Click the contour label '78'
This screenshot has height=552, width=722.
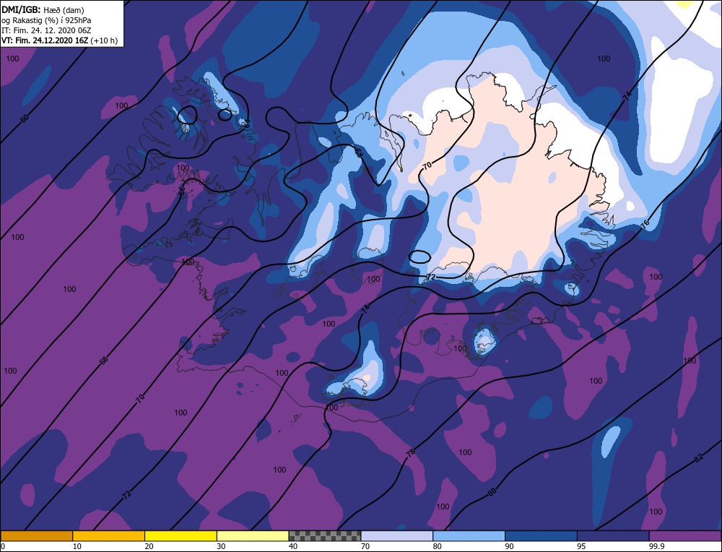(x=410, y=452)
